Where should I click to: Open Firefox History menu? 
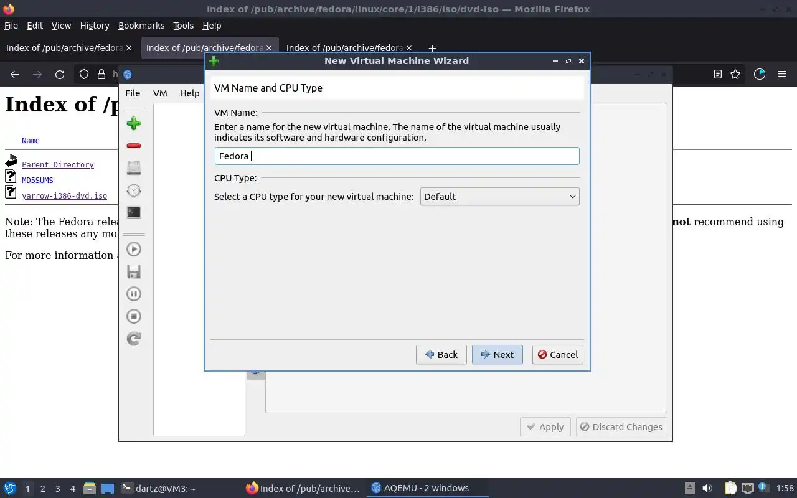click(x=95, y=26)
